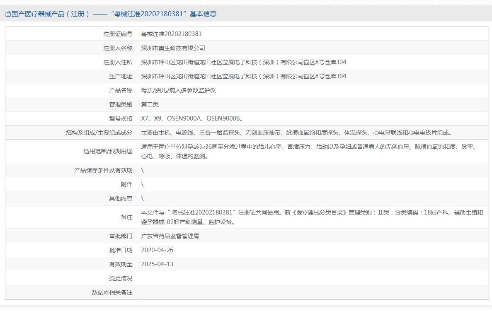Click the registrant name 深圳市奥生科技有限公司
This screenshot has width=492, height=311.
point(173,48)
